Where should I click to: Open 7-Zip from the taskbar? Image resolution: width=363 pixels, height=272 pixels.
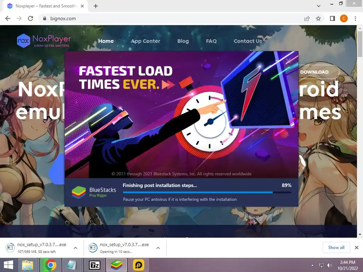(x=94, y=265)
